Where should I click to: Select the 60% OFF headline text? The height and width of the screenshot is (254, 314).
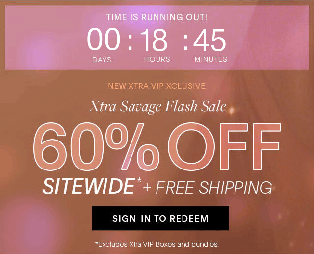click(x=157, y=147)
